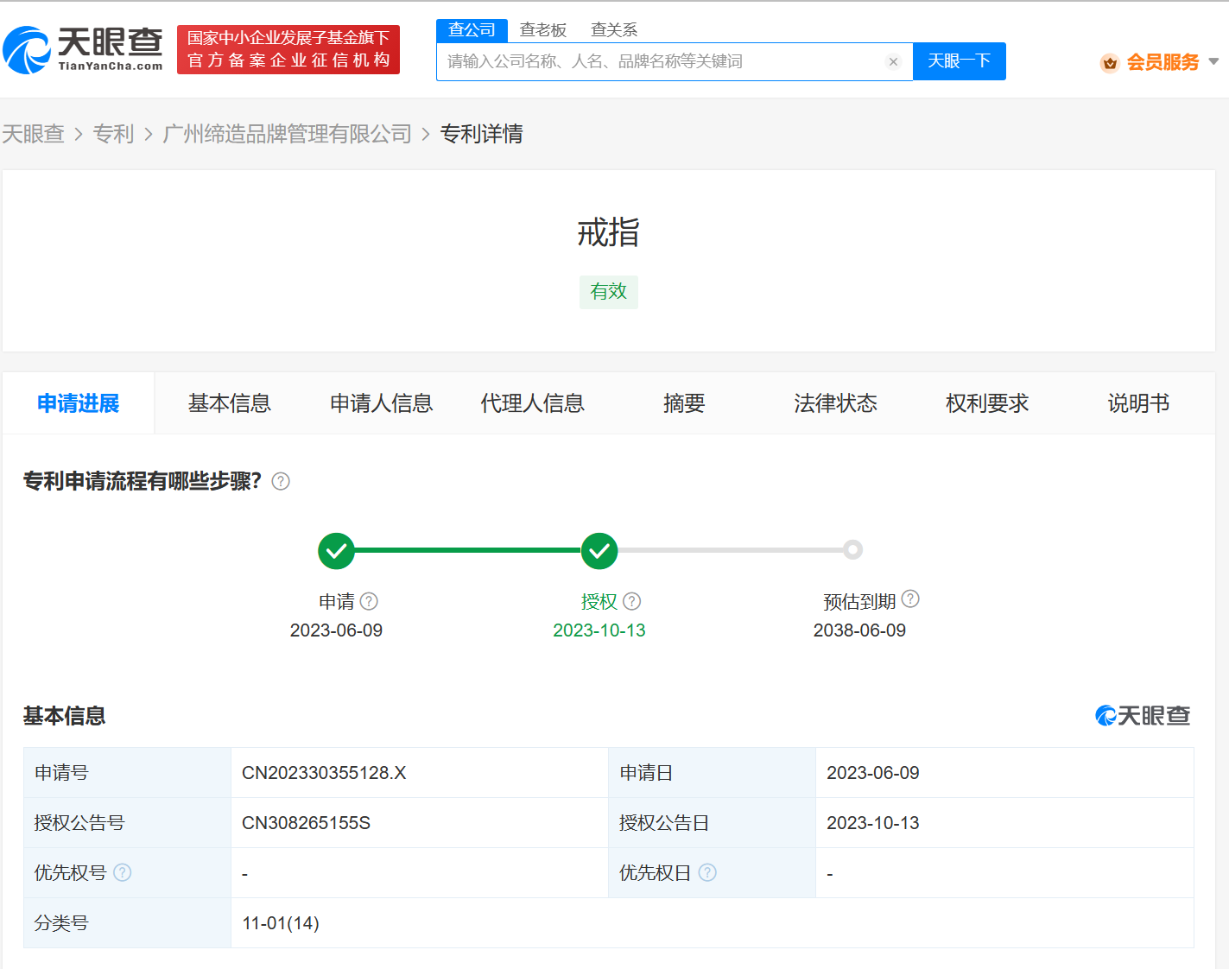This screenshot has width=1229, height=969.
Task: Select the 申请人信息 tab
Action: 381,403
